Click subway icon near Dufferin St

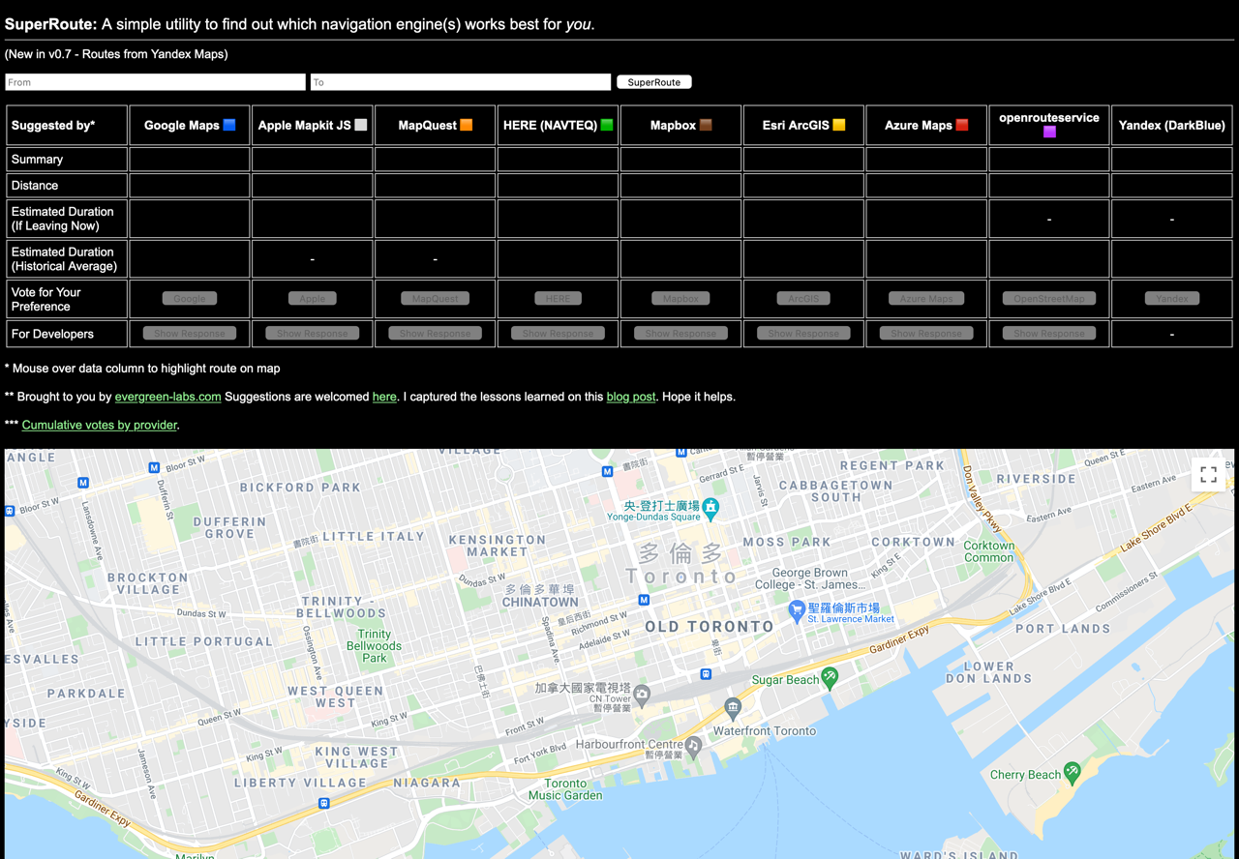[154, 467]
